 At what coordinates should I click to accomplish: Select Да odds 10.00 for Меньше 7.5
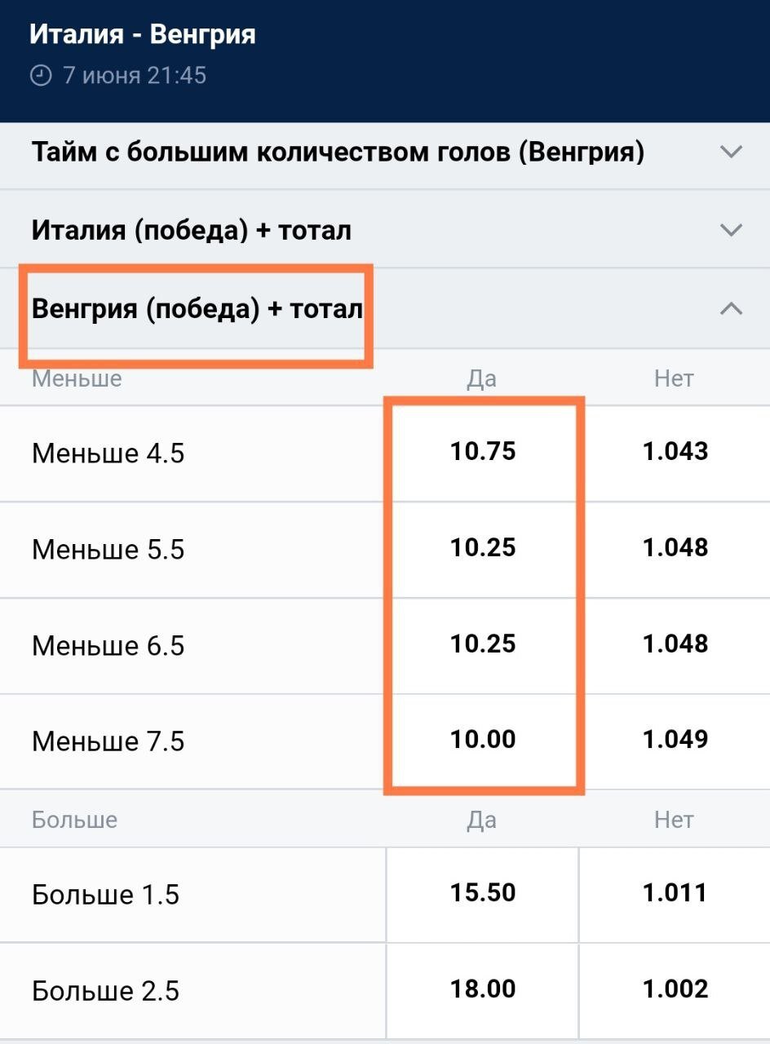(x=483, y=741)
